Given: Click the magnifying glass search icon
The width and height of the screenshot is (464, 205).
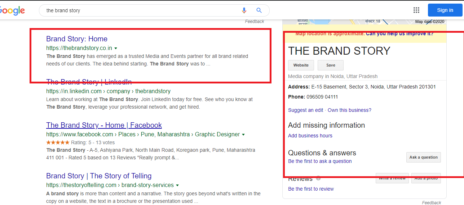Looking at the screenshot, I should coord(259,10).
